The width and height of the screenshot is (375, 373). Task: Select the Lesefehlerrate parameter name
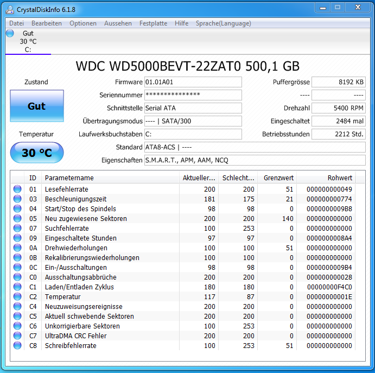tap(67, 189)
